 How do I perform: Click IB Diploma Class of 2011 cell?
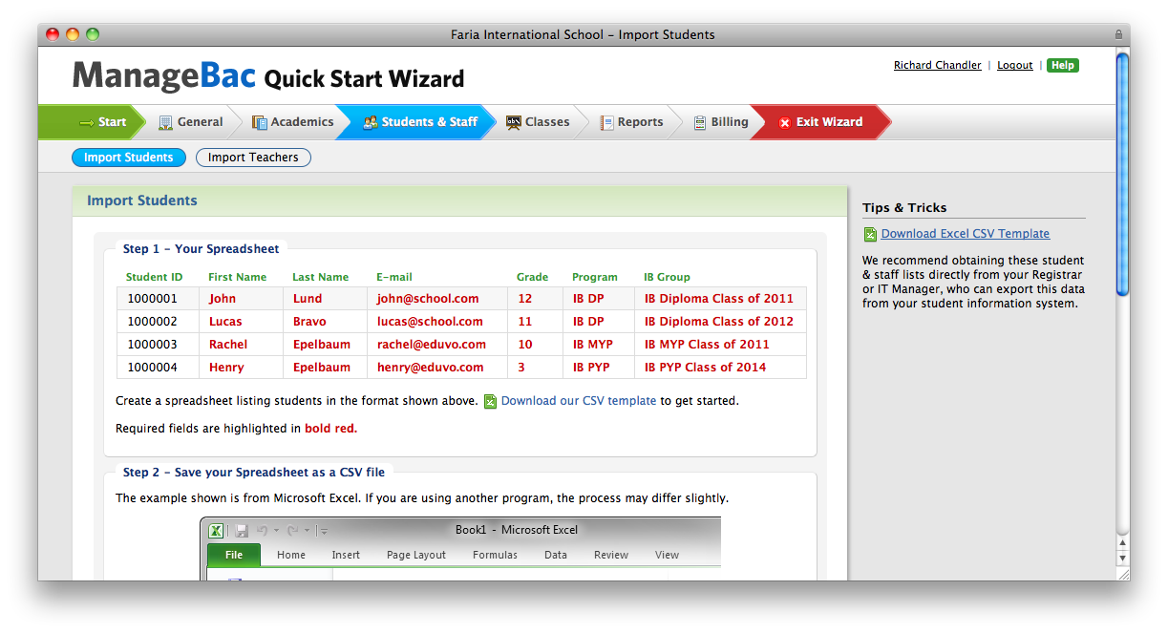[719, 299]
